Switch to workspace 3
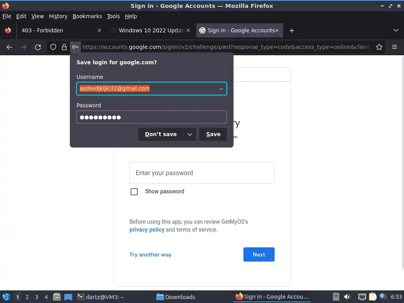Viewport: 404px width, 303px height. [x=37, y=297]
